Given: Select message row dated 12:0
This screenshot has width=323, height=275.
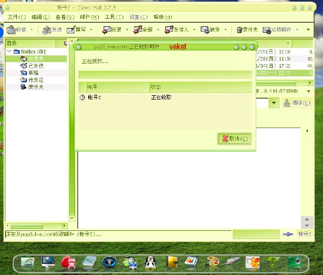Looking at the screenshot, I should 284,52.
